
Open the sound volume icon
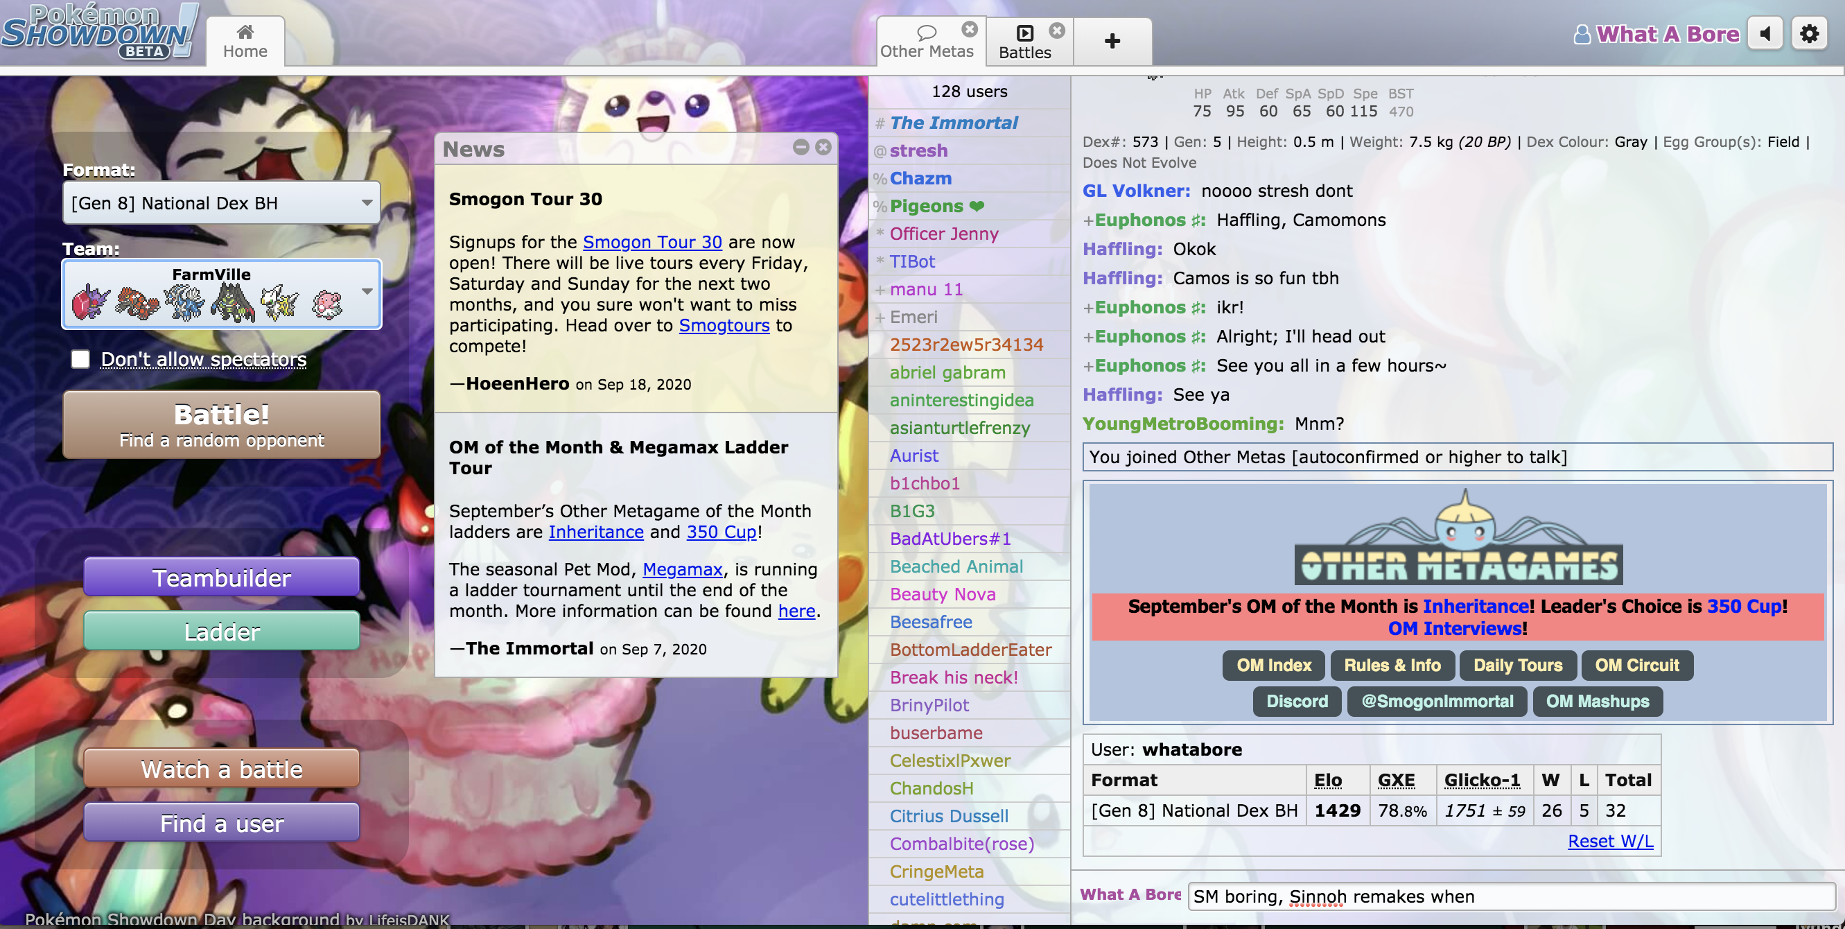click(1765, 34)
